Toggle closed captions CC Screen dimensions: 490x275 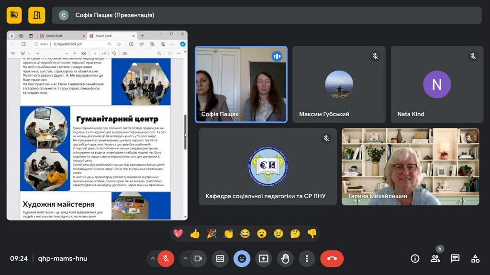click(x=220, y=258)
